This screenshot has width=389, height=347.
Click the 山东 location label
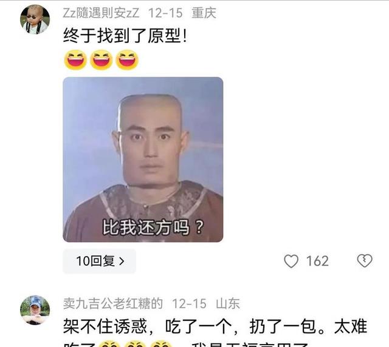tap(228, 304)
